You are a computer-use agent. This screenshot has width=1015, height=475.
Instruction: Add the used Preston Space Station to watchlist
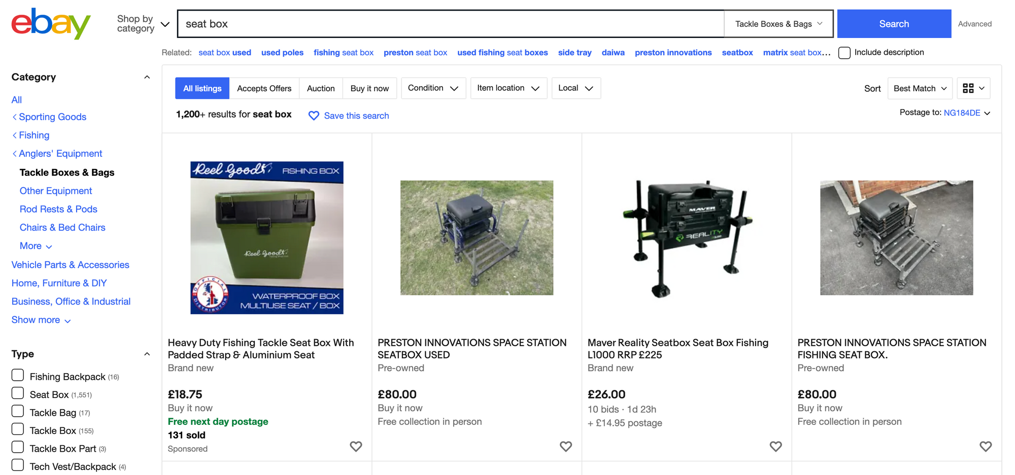[566, 447]
